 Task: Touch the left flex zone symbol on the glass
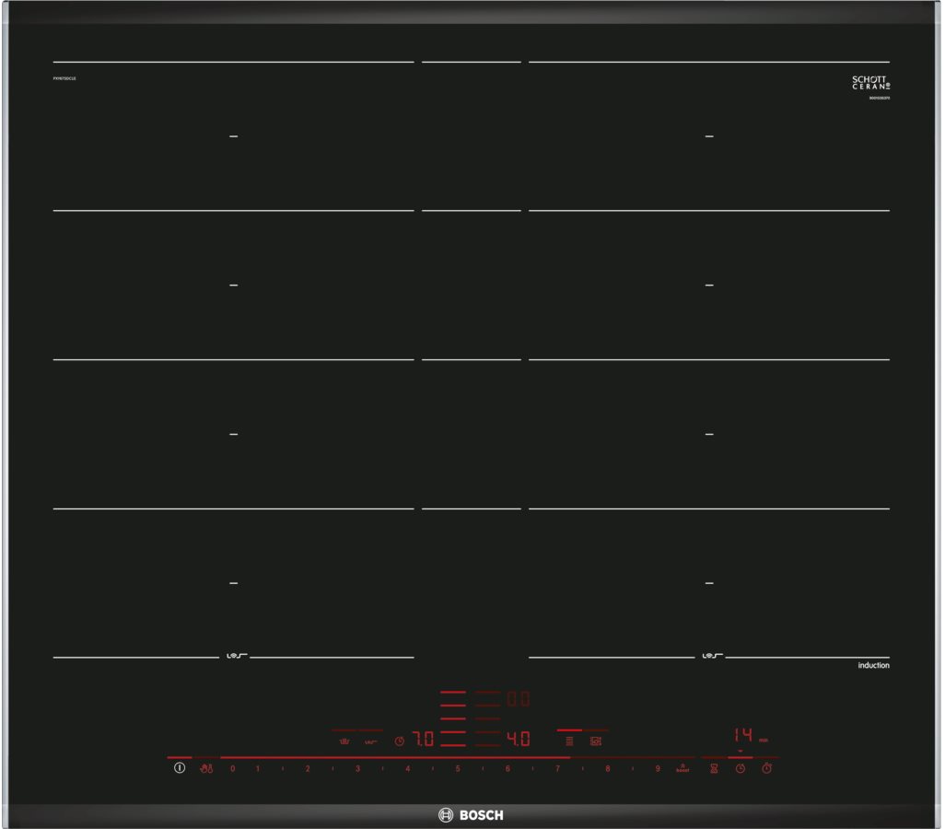232,656
